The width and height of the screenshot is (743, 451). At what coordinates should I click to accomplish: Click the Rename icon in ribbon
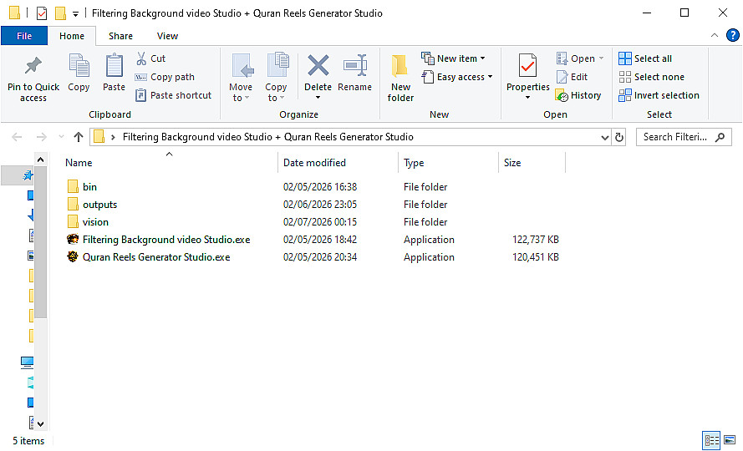355,67
